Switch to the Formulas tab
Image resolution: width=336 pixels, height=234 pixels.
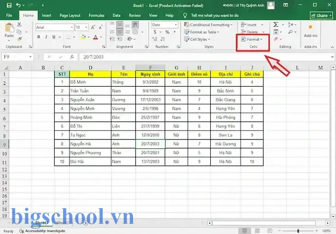point(96,16)
